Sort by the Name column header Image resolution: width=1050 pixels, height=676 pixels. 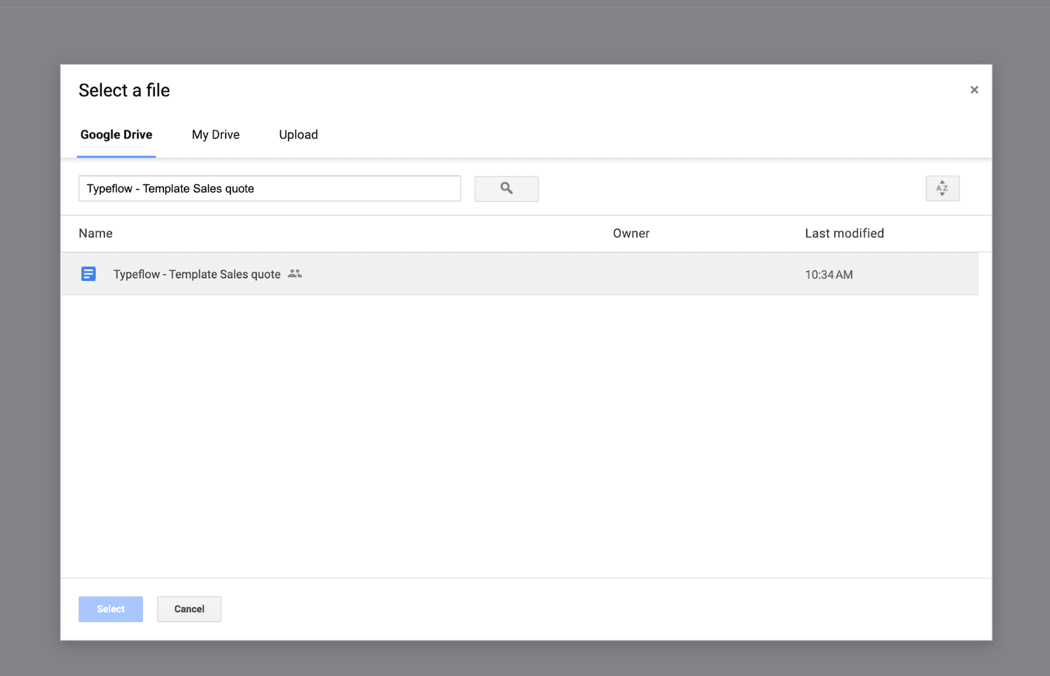click(96, 234)
